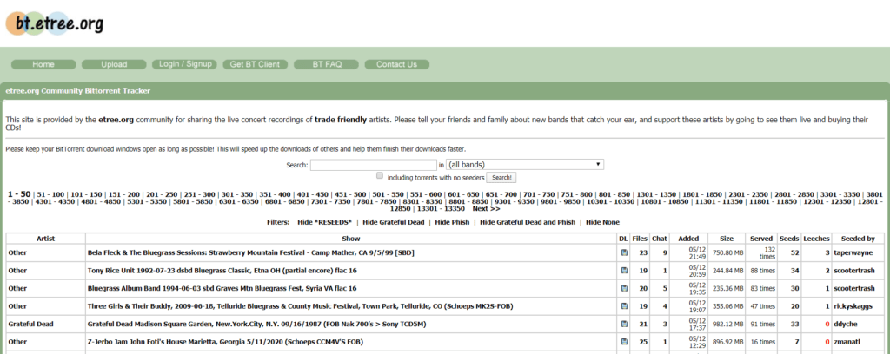
Task: Open Z-Jerbo Jam John Foti's House show
Action: 225,342
